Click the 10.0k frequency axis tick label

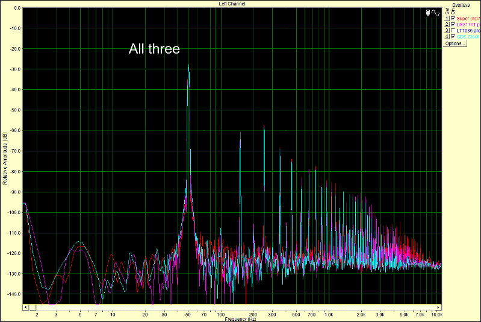(436, 315)
